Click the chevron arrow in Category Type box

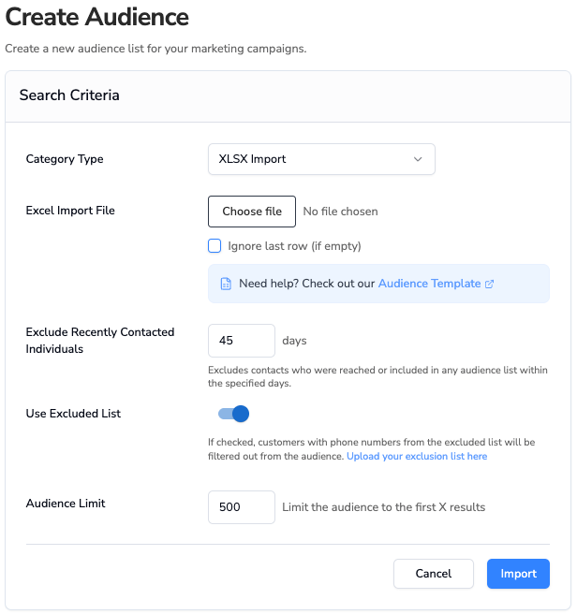coord(418,159)
